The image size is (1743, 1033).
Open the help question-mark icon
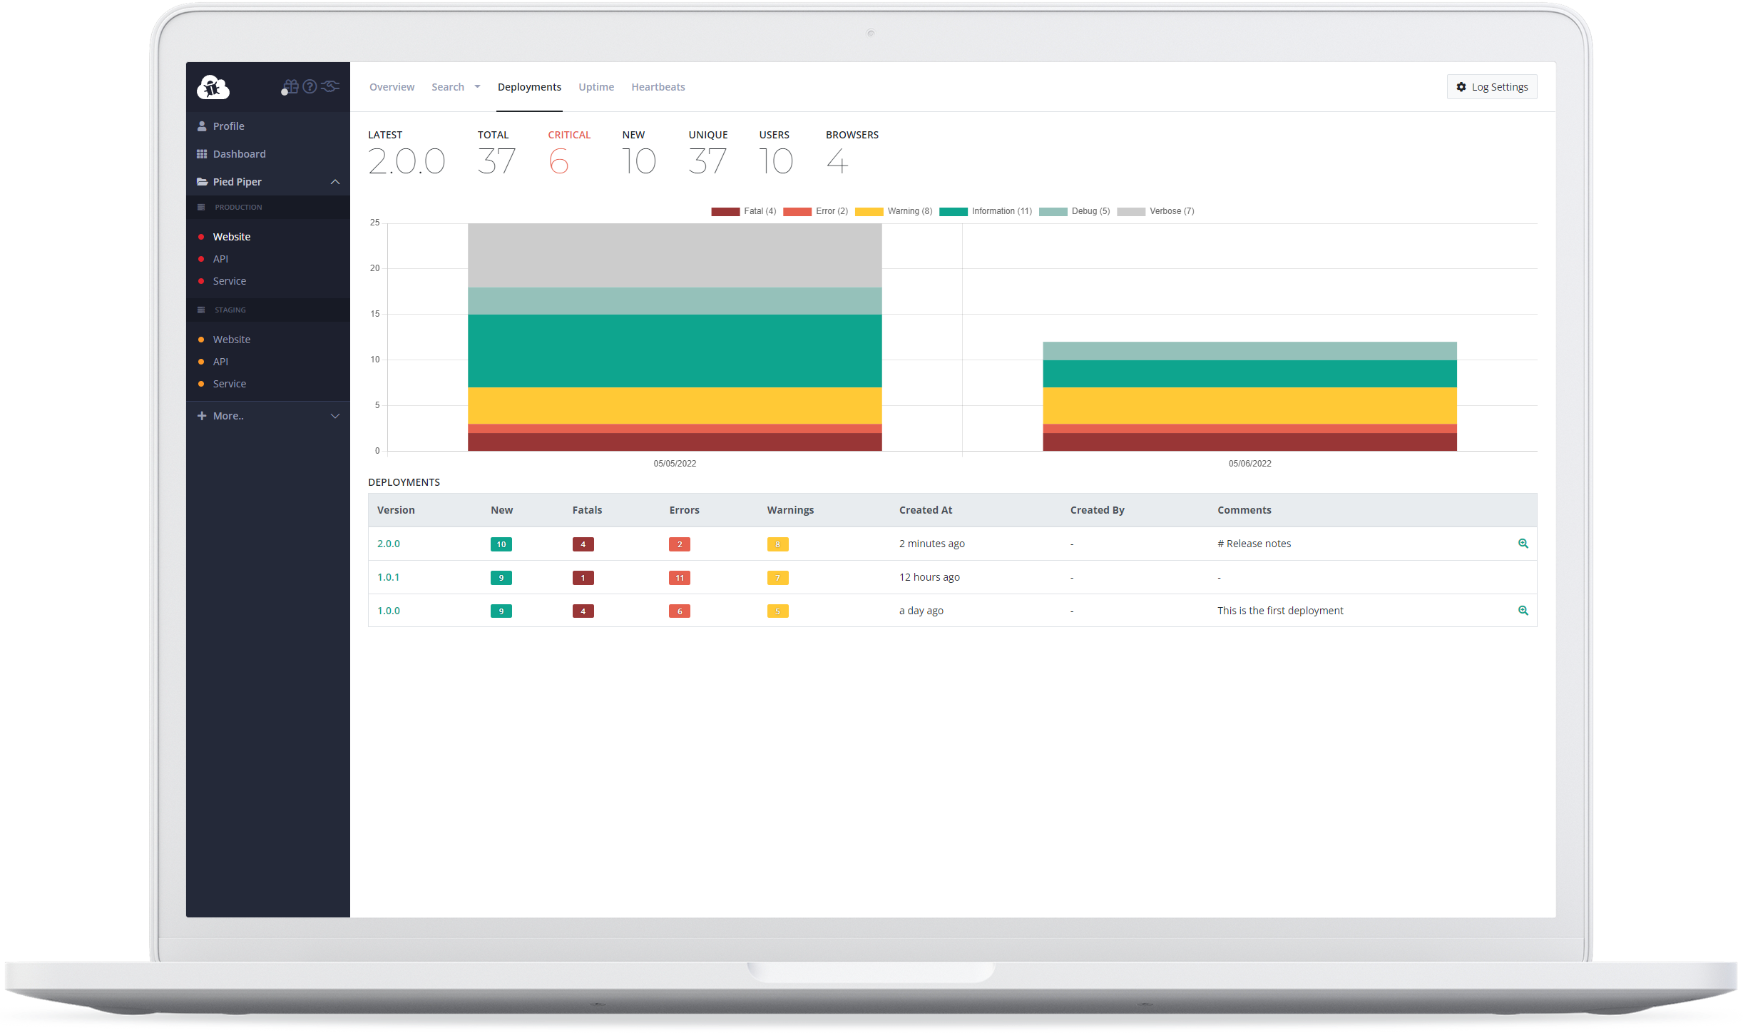[x=310, y=86]
